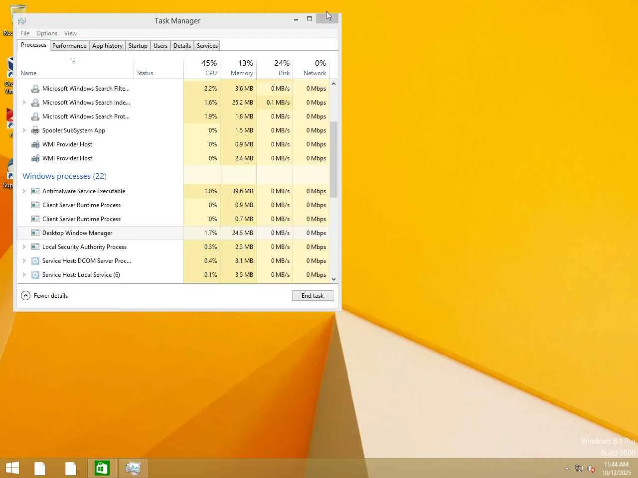This screenshot has height=478, width=638.
Task: Expand Local Security Authority Process
Action: [24, 247]
